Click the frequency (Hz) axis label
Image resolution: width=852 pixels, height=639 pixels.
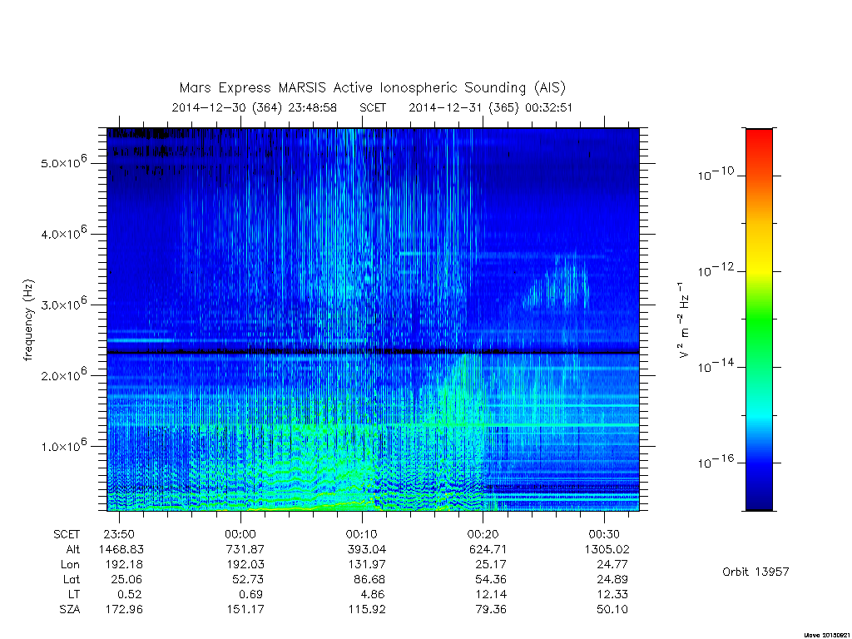point(28,320)
